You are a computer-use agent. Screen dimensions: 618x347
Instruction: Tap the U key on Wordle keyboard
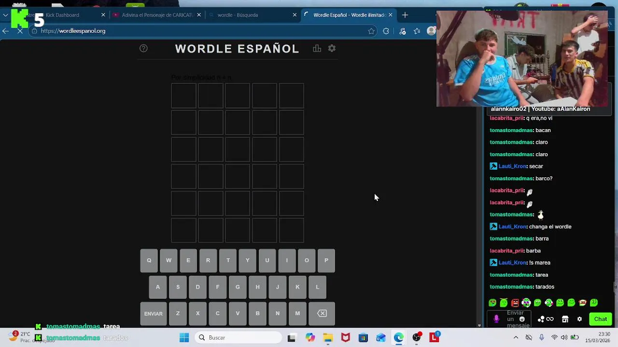tap(267, 260)
